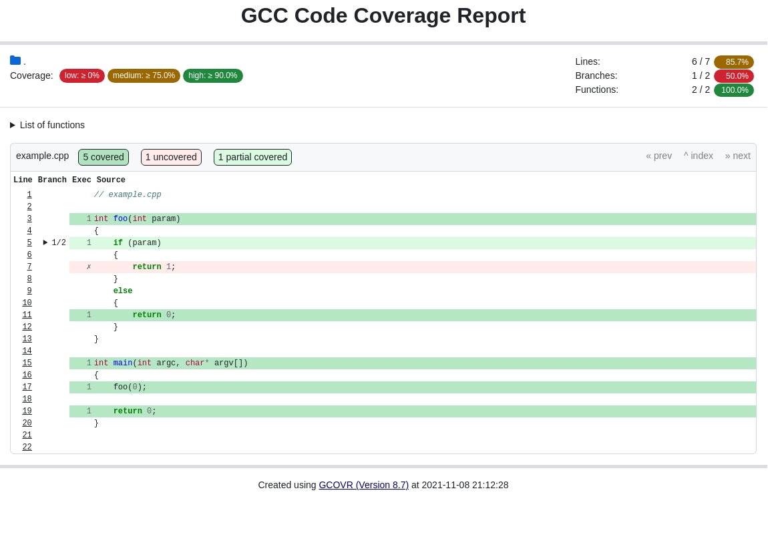Jump to line number 19 anchor

pyautogui.click(x=27, y=411)
